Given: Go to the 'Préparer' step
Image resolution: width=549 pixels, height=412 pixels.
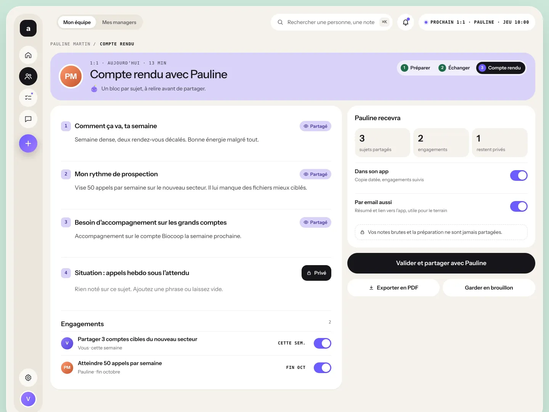Looking at the screenshot, I should click(x=416, y=68).
